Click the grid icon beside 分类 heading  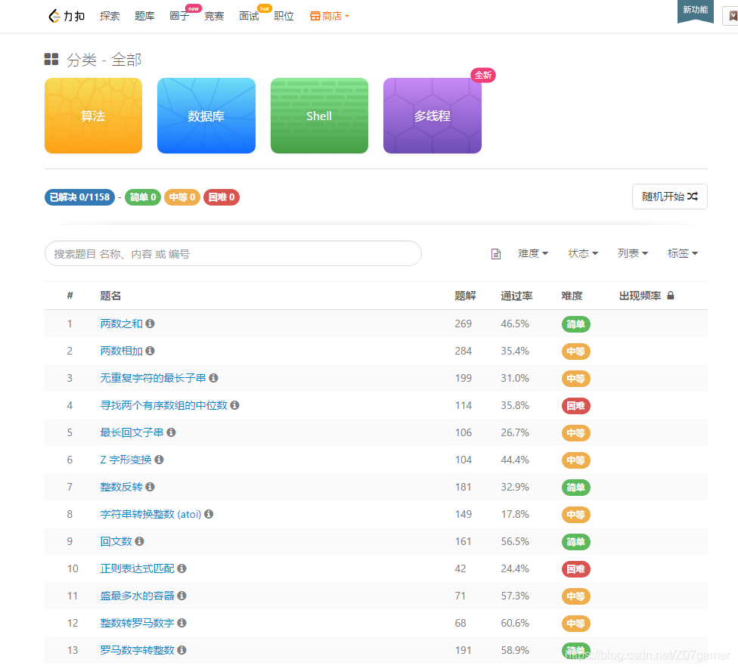coord(51,59)
